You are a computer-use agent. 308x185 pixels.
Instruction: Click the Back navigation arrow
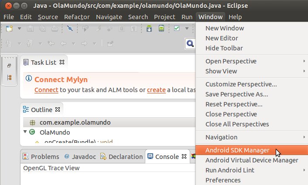click(x=63, y=43)
